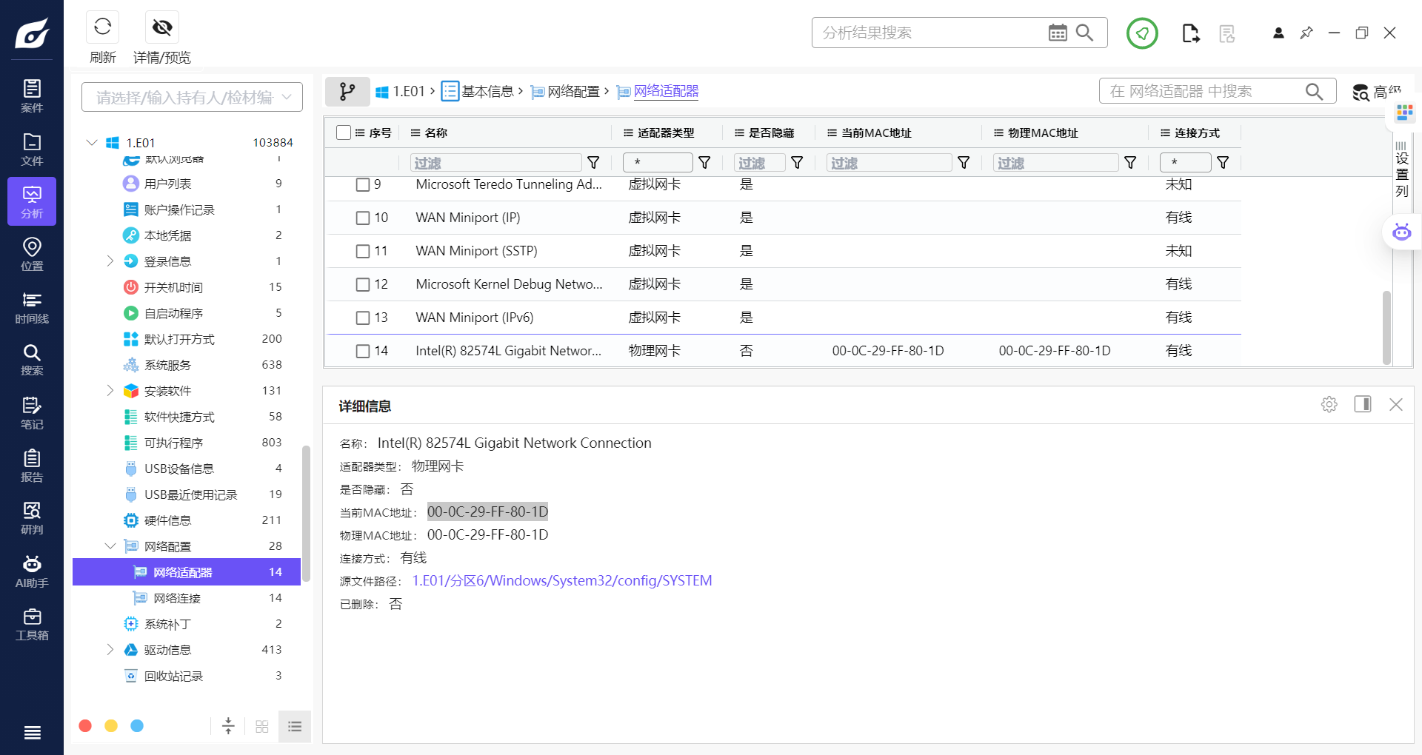
Task: Switch tree to grid view mode
Action: pos(261,726)
